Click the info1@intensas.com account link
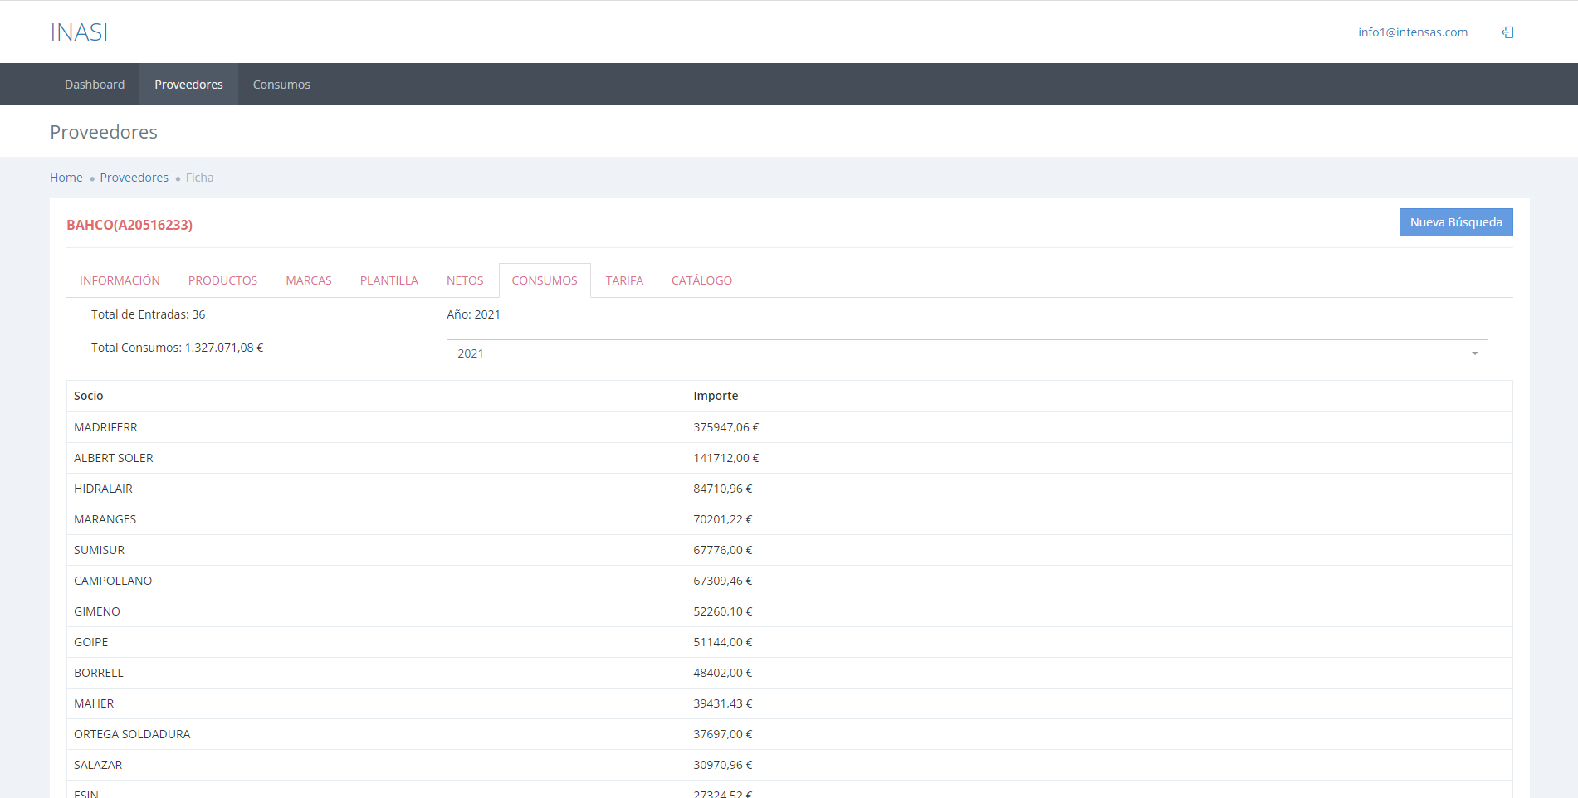1578x798 pixels. pyautogui.click(x=1412, y=32)
